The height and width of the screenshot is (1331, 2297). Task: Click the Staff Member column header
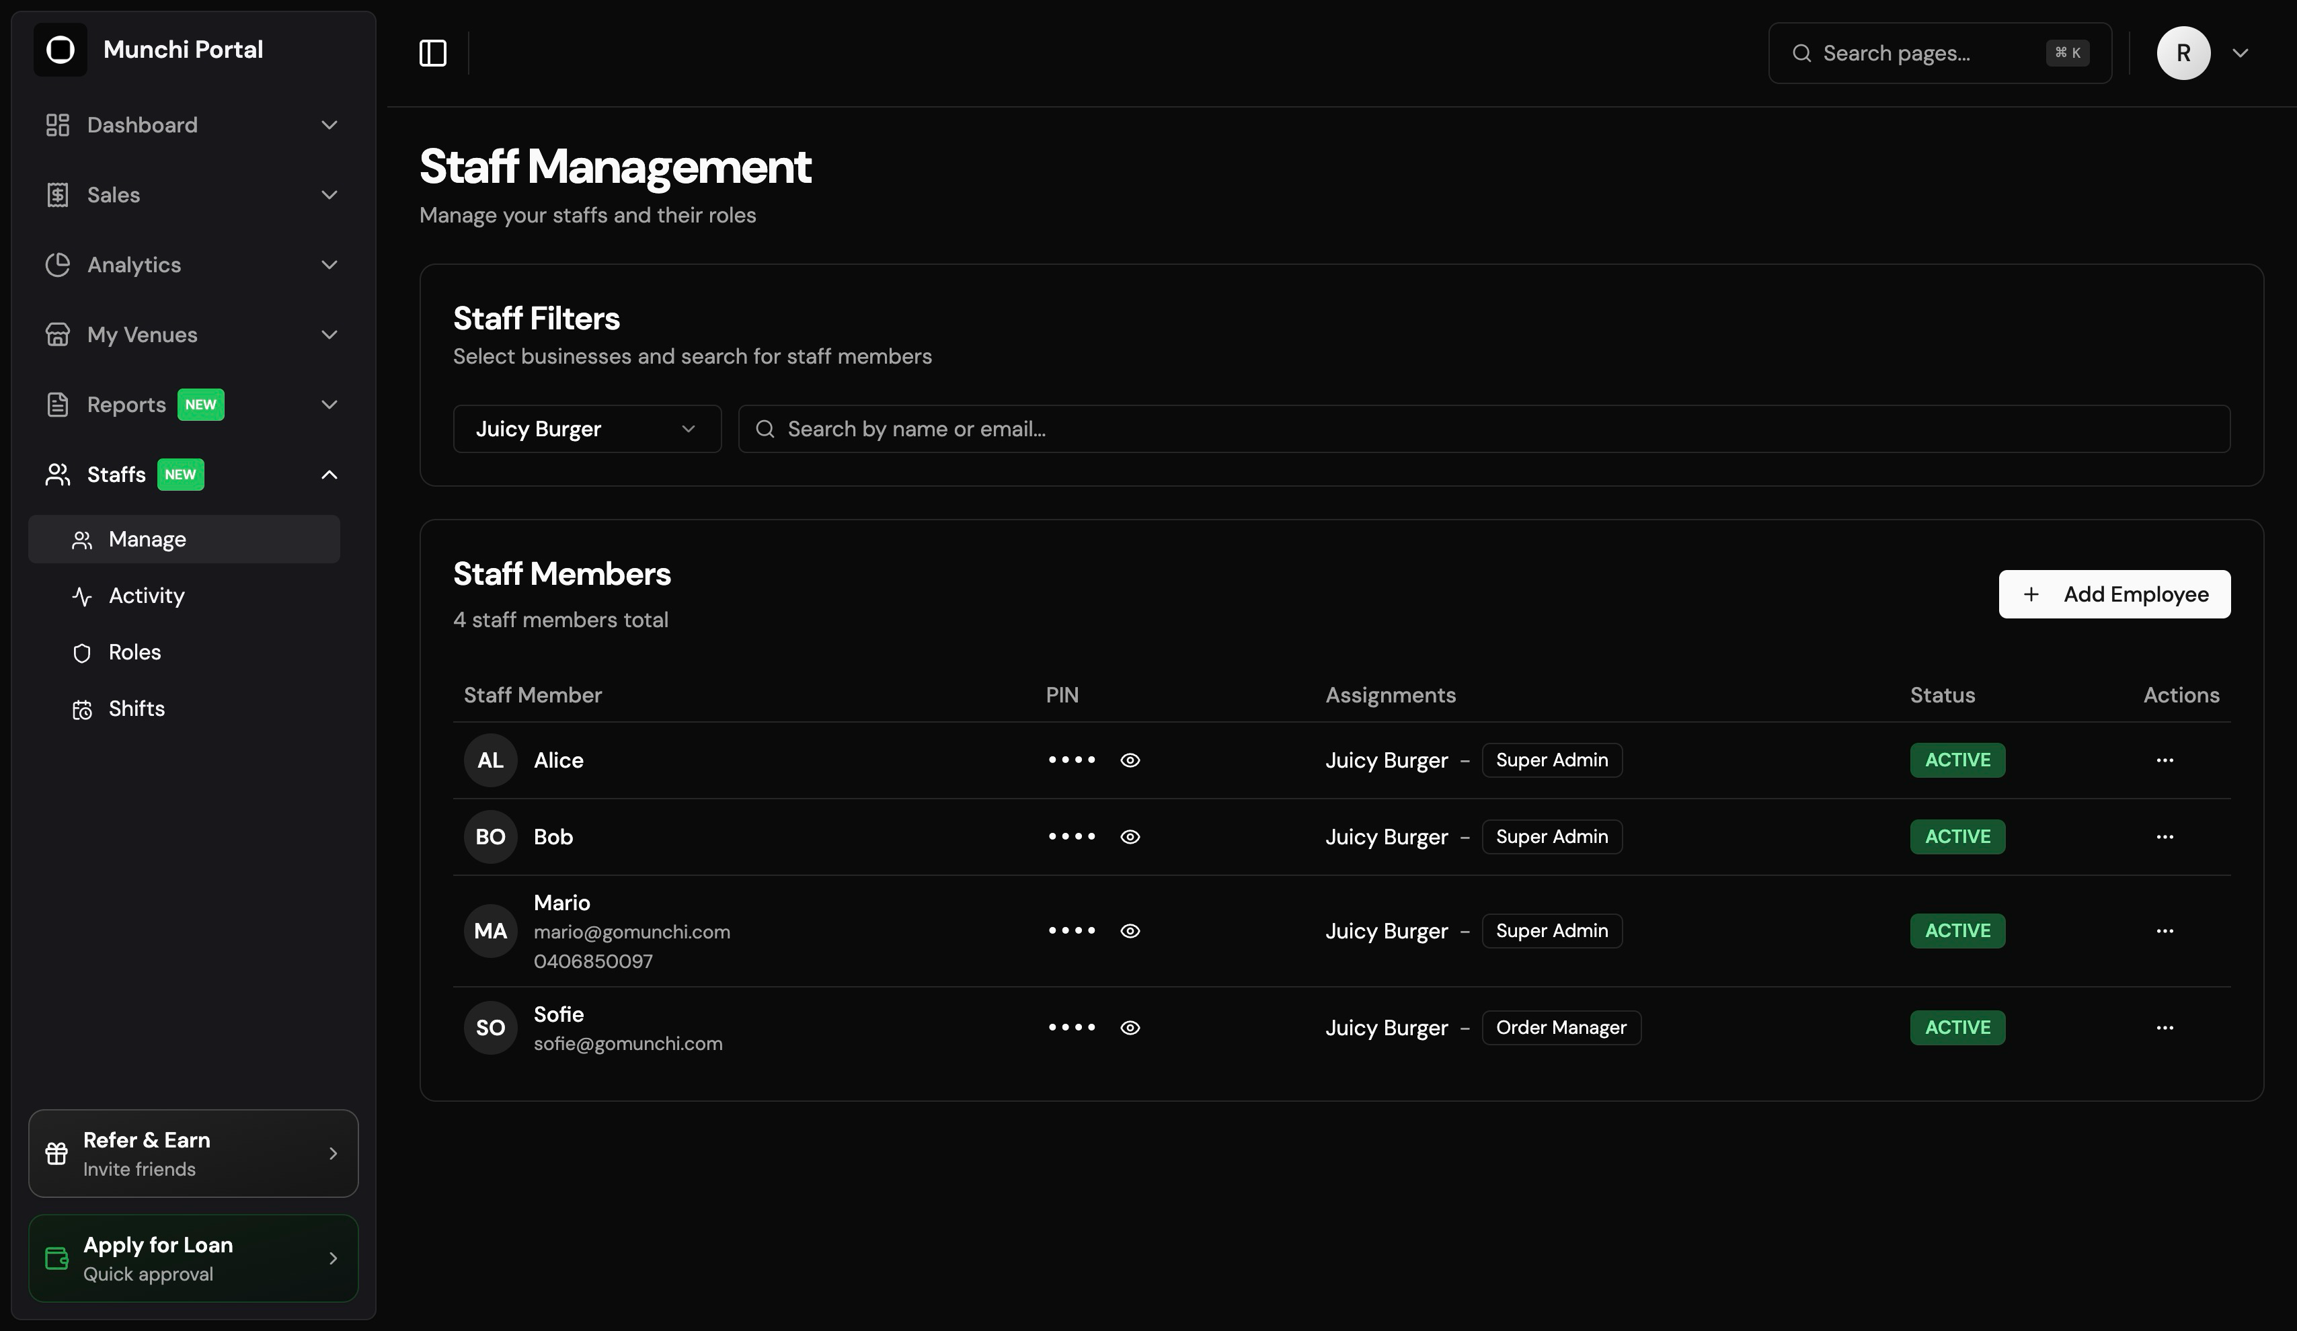click(533, 695)
